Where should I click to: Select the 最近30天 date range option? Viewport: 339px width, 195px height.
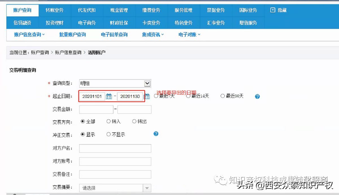pyautogui.click(x=223, y=96)
